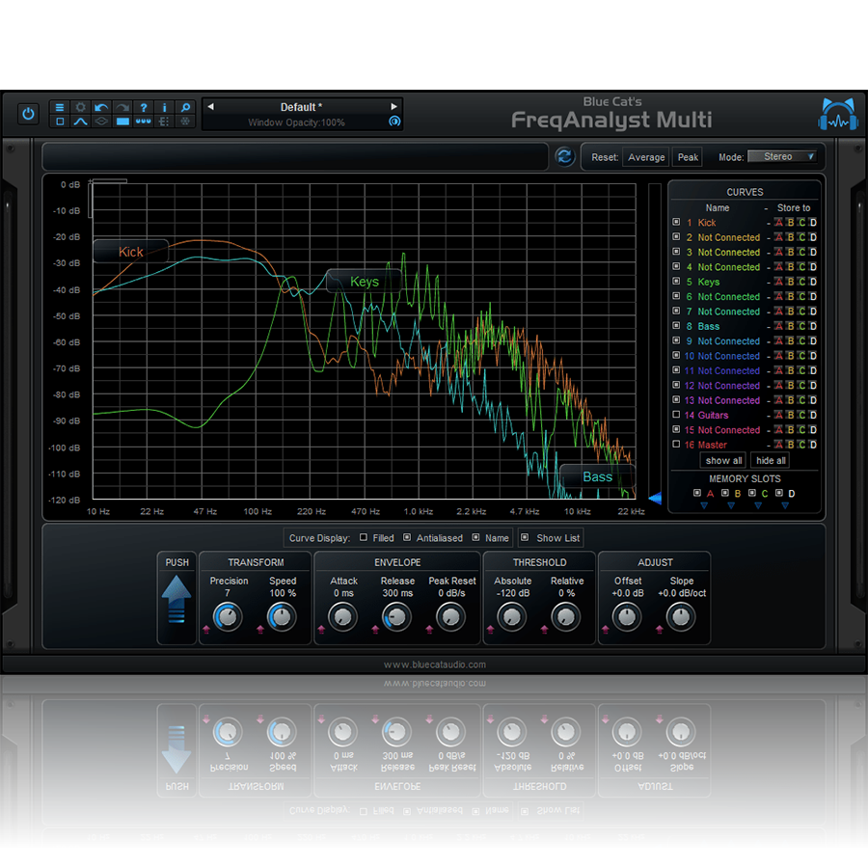Toggle the Antialiased checkbox
868x868 pixels.
pyautogui.click(x=407, y=538)
